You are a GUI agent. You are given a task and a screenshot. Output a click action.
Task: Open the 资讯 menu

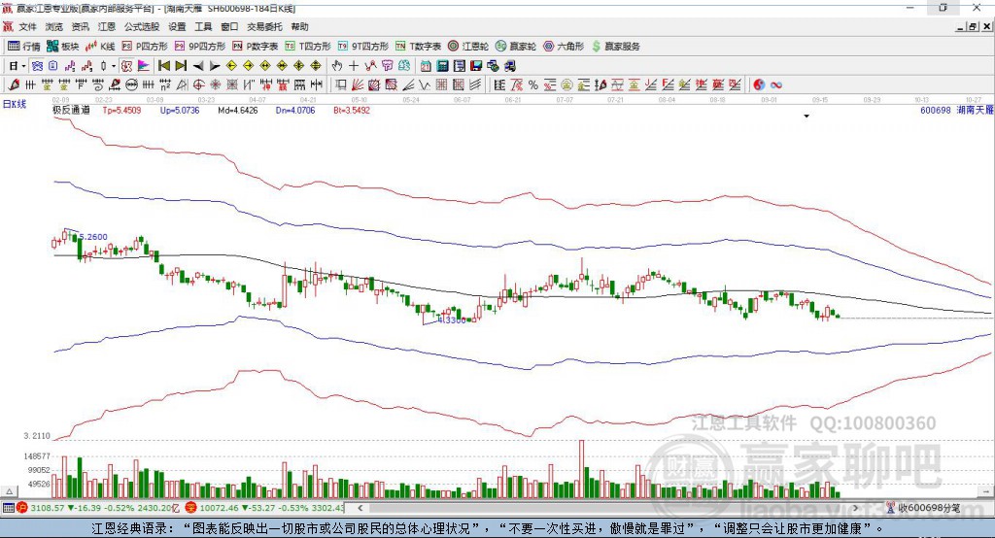(x=80, y=26)
